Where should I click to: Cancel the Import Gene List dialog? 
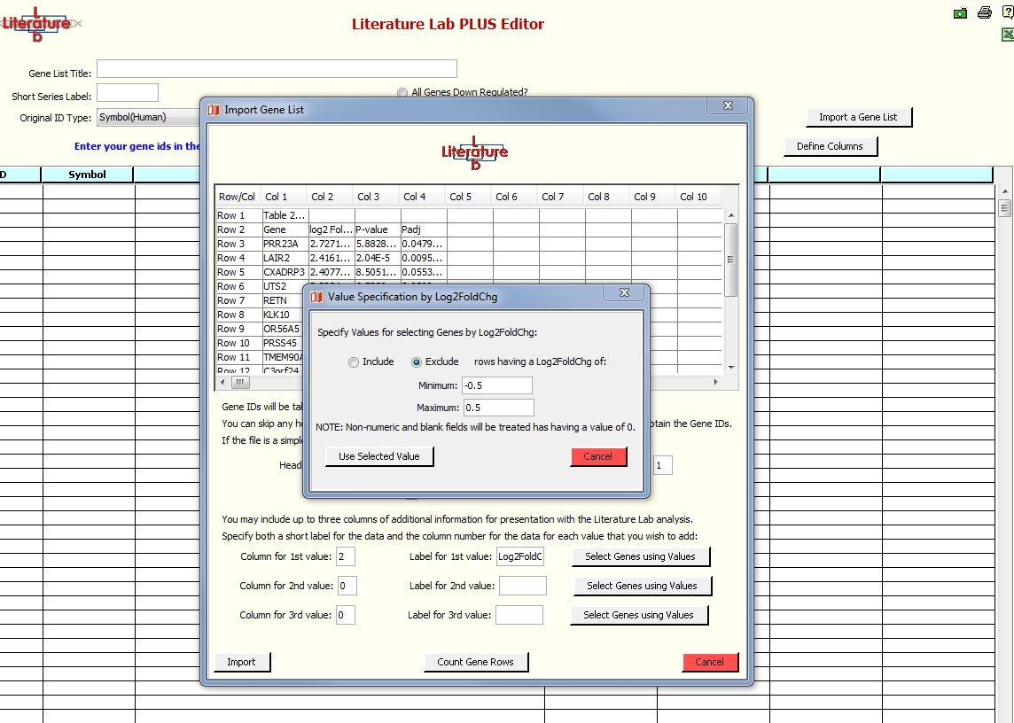[x=709, y=662]
